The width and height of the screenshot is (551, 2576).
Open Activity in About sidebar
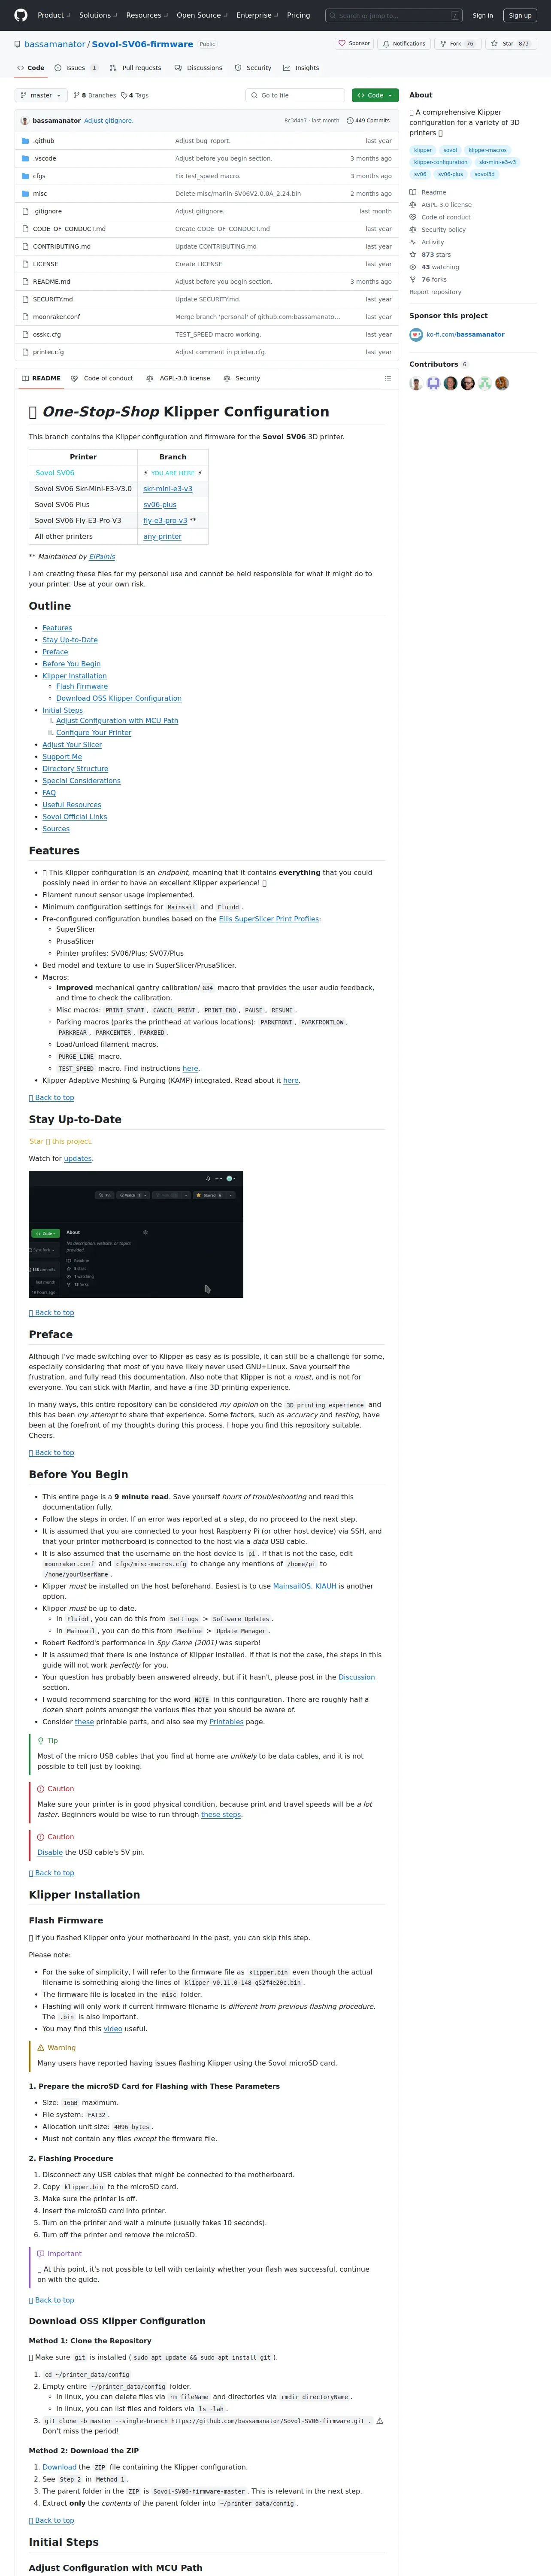tap(426, 242)
